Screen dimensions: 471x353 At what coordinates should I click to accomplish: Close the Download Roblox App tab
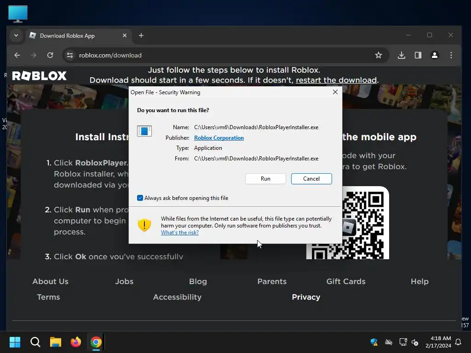(x=125, y=35)
